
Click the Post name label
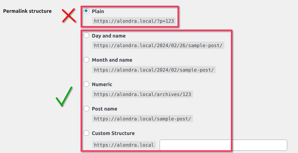pos(104,109)
